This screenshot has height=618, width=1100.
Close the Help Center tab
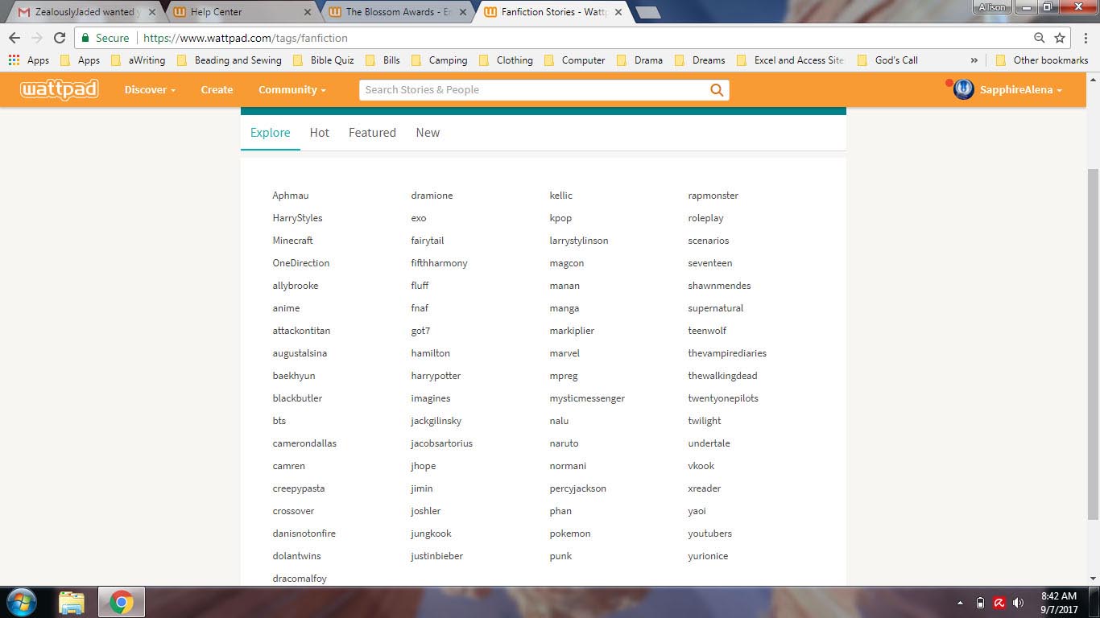coord(308,12)
